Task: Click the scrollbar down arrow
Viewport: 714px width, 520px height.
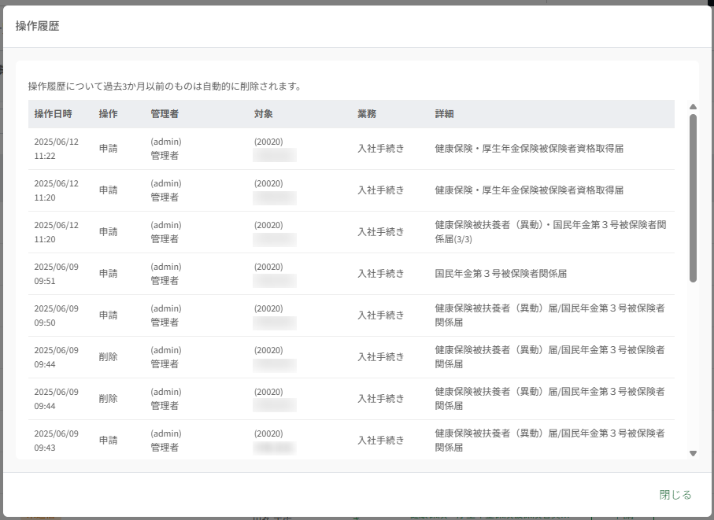Action: click(x=693, y=453)
